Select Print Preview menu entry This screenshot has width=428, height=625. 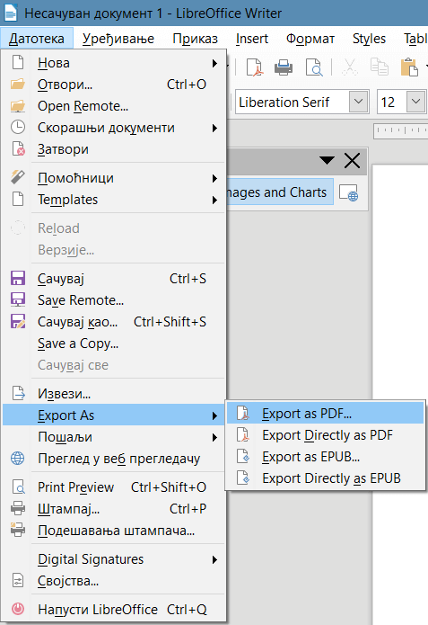115,487
